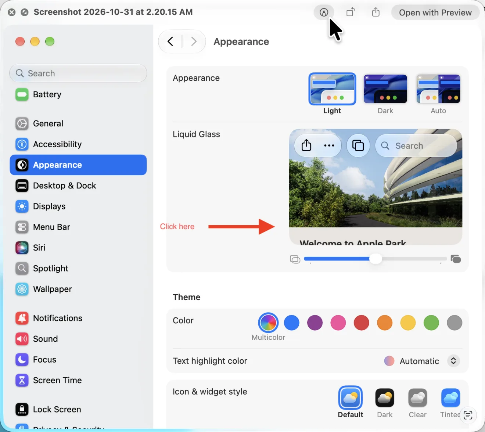Open the Menu Bar icon in sidebar
The image size is (485, 432).
22,227
